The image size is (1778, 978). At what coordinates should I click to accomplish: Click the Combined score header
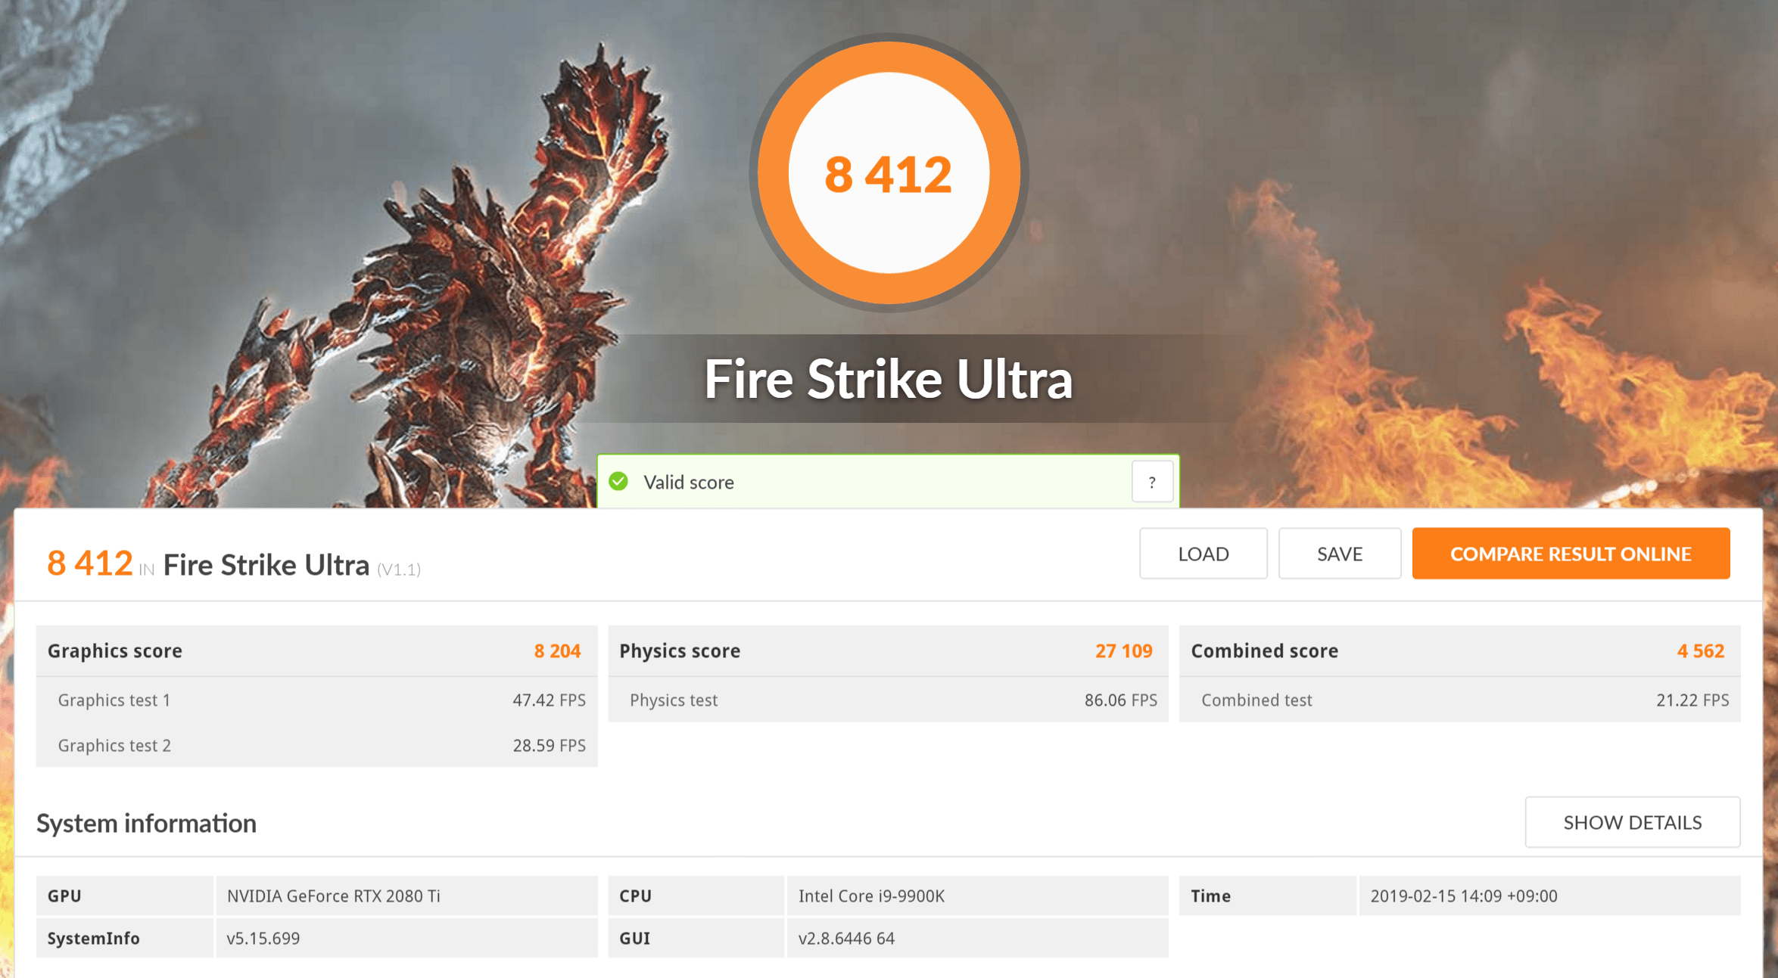[x=1265, y=651]
